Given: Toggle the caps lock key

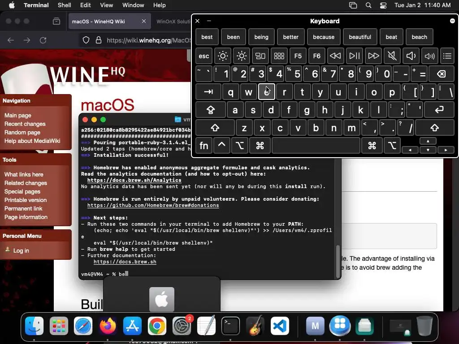Looking at the screenshot, I should pyautogui.click(x=211, y=110).
